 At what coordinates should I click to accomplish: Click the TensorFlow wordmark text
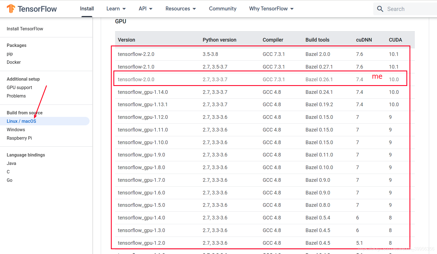pyautogui.click(x=37, y=9)
